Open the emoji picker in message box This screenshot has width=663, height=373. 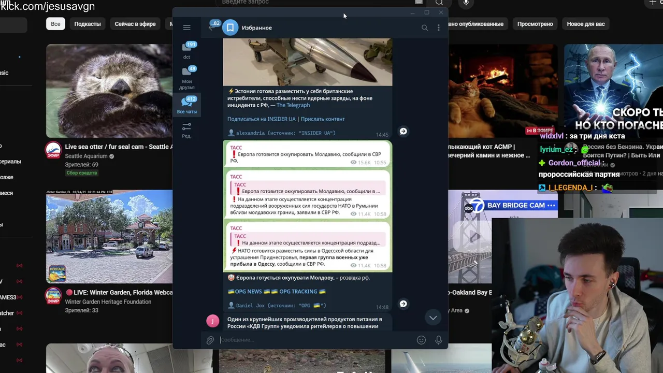pos(421,340)
